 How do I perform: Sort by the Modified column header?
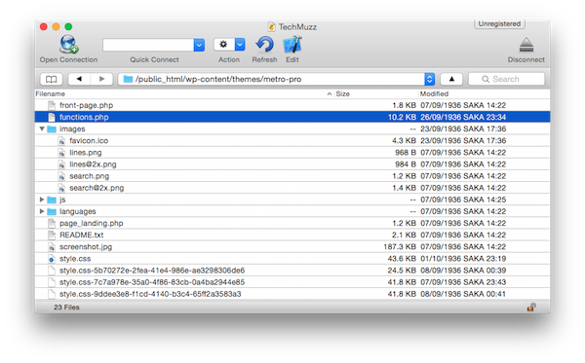484,93
